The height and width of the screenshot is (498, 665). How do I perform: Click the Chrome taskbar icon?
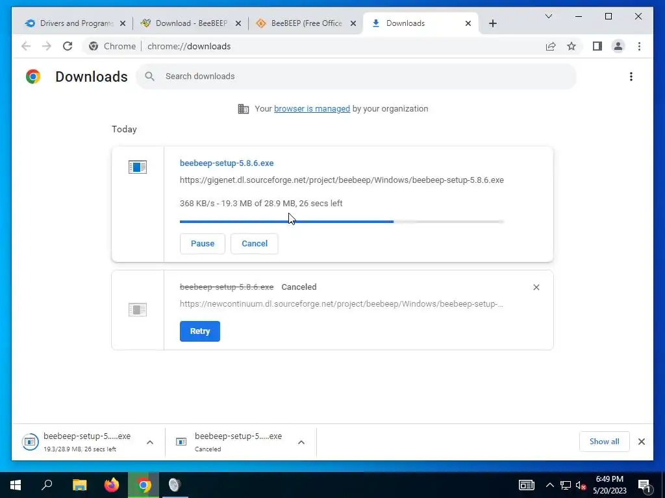[144, 485]
